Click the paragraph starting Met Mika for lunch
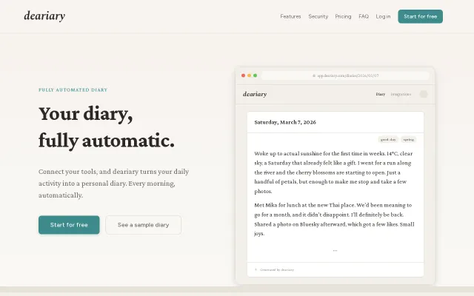This screenshot has width=474, height=296. click(x=334, y=219)
